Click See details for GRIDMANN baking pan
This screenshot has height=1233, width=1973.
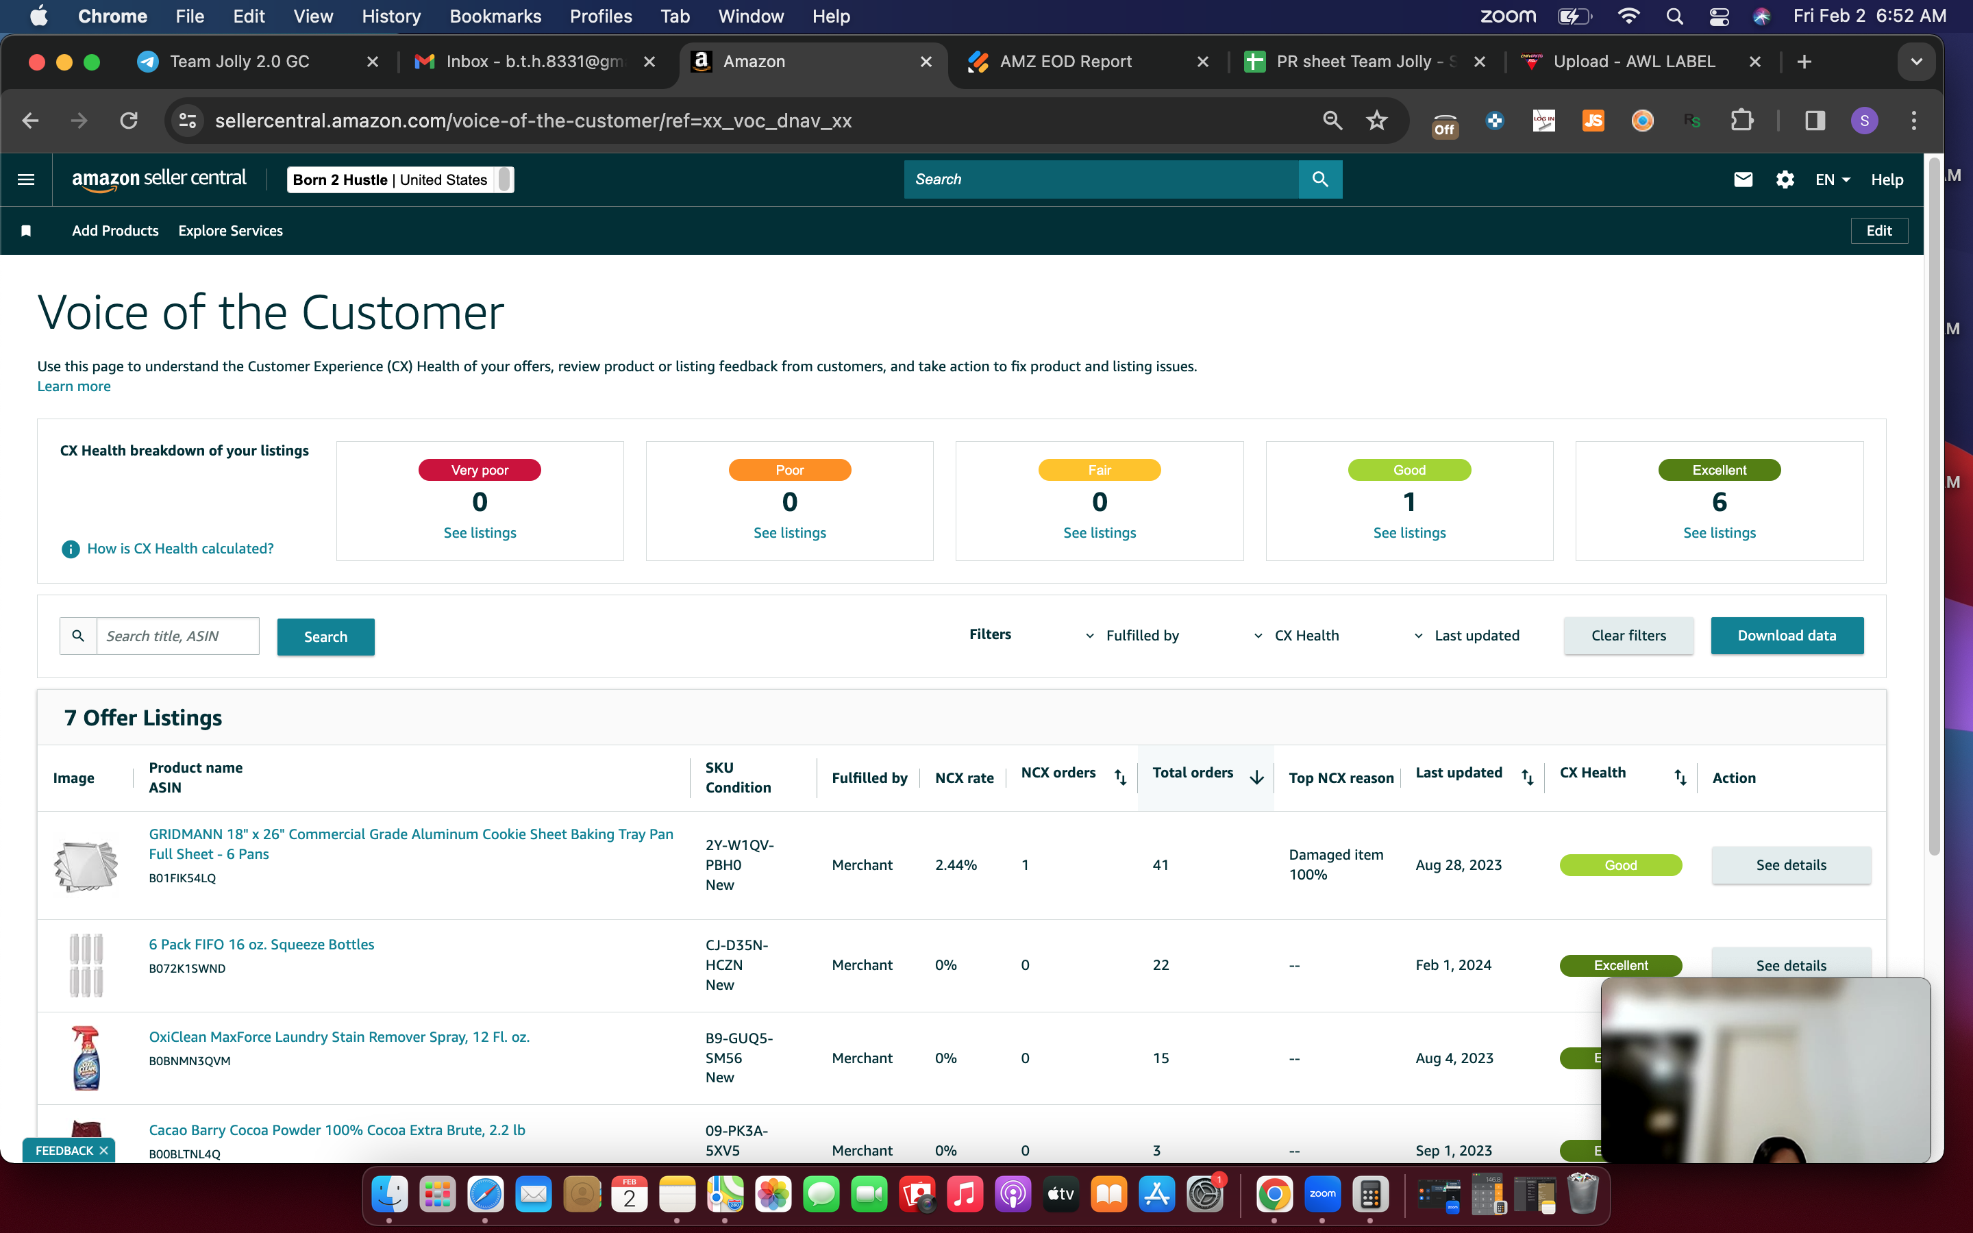coord(1790,865)
